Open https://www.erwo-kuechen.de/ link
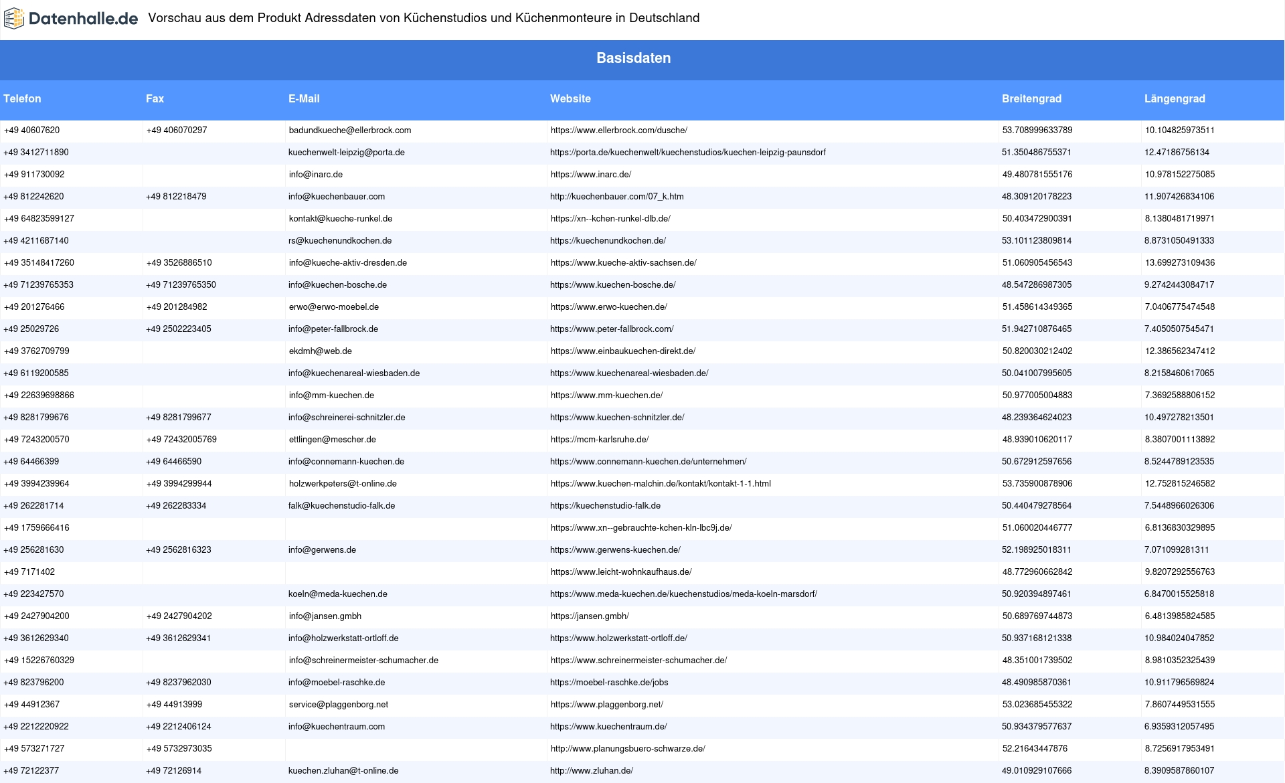Image resolution: width=1285 pixels, height=783 pixels. point(609,307)
